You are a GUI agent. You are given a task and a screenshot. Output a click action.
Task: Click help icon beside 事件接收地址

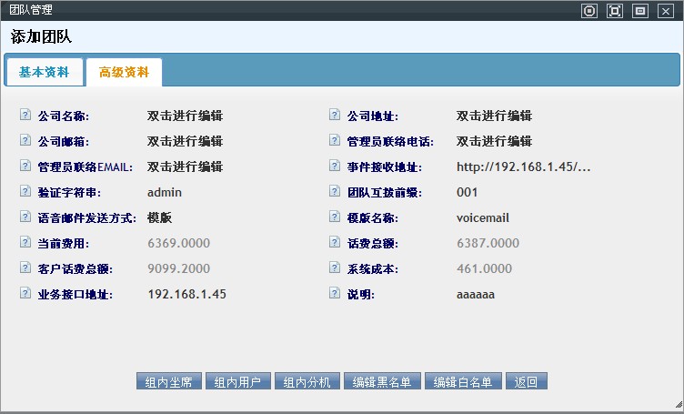point(334,167)
